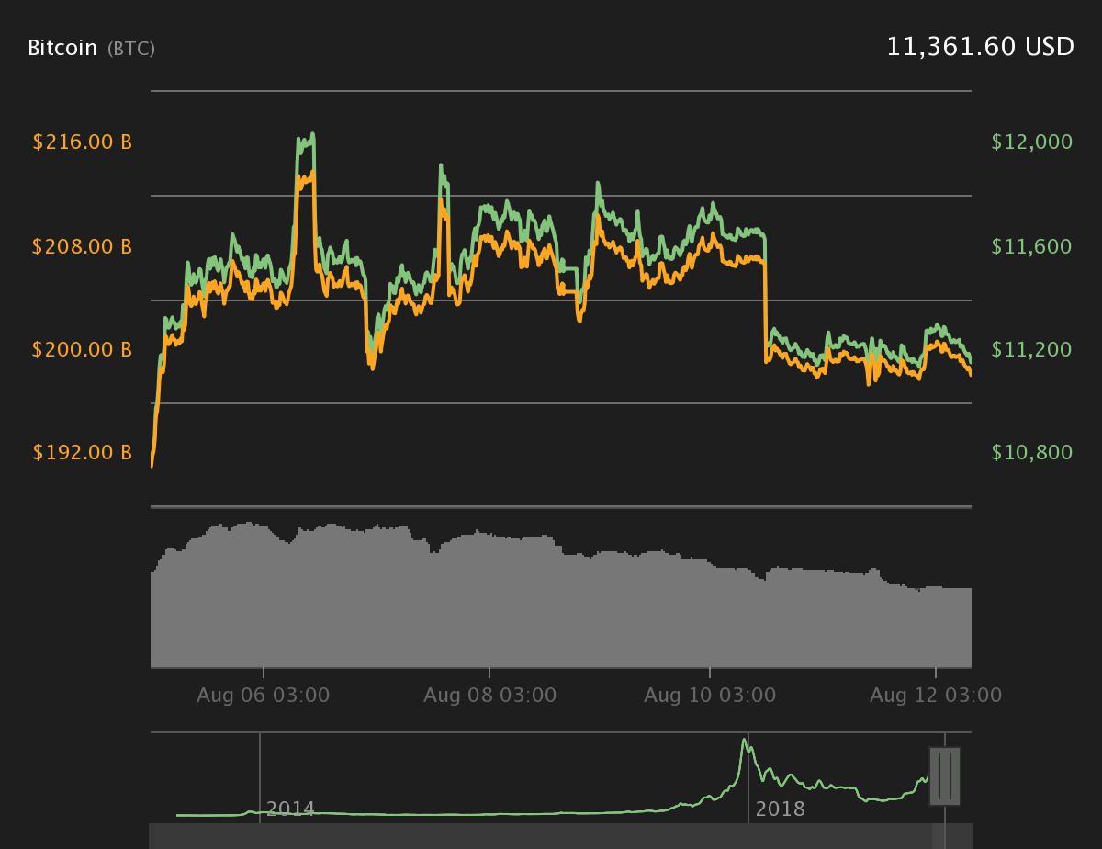Click the $192.00 B market cap label
Viewport: 1102px width, 849px height.
pos(83,452)
